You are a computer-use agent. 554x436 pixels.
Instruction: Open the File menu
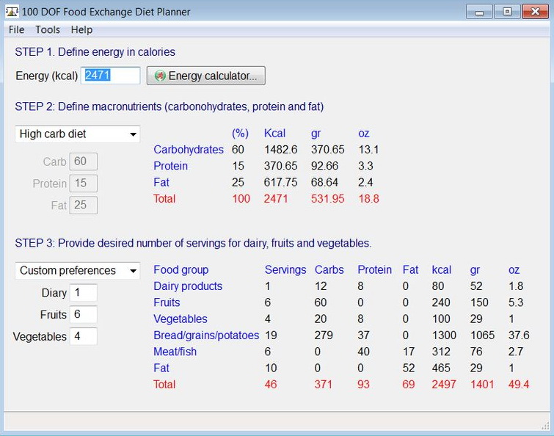click(16, 29)
